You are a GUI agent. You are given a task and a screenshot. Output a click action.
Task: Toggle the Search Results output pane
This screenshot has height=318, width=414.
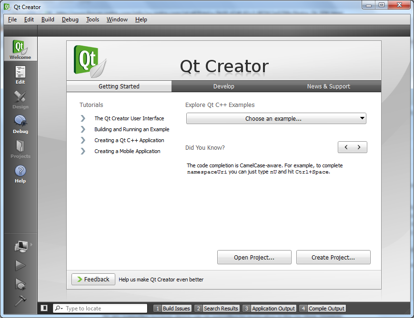(x=217, y=308)
